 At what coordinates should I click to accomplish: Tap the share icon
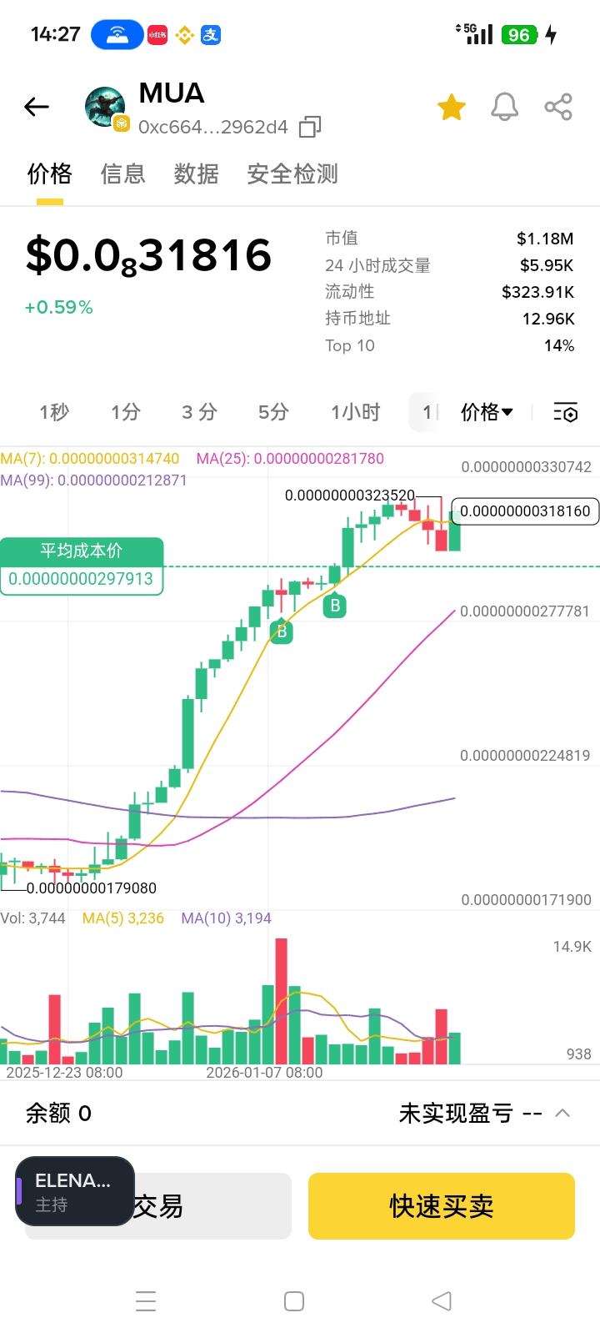coord(558,108)
